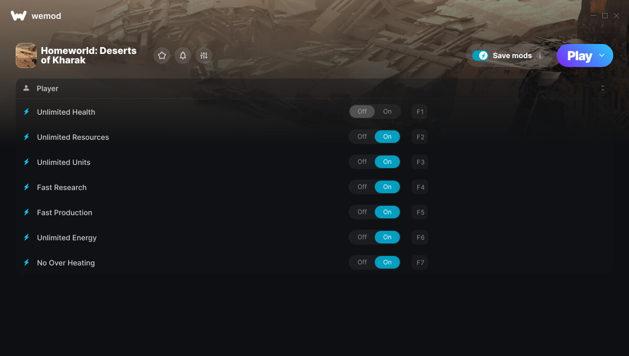The image size is (629, 356).
Task: Expand Play button dropdown arrow
Action: coord(602,55)
